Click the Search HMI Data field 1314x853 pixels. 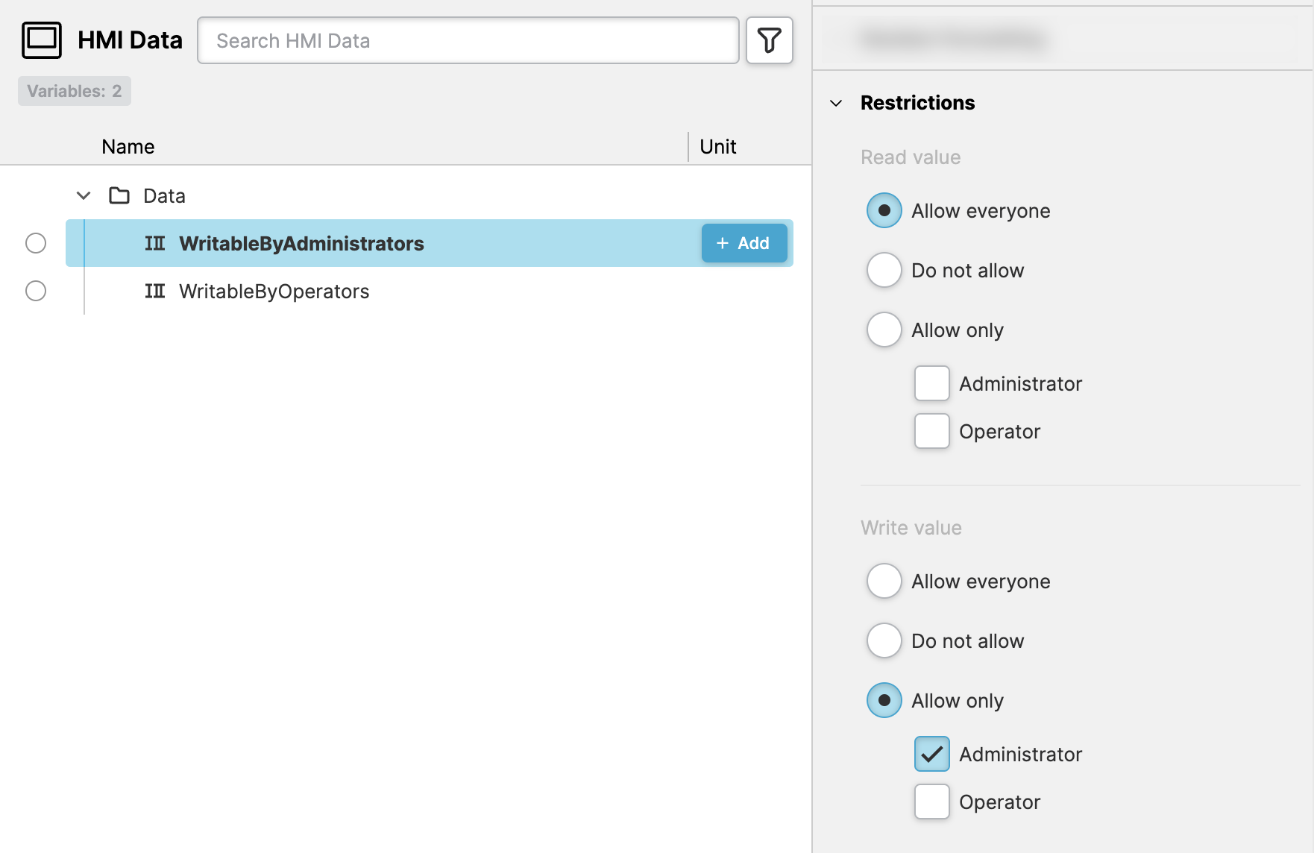tap(468, 41)
